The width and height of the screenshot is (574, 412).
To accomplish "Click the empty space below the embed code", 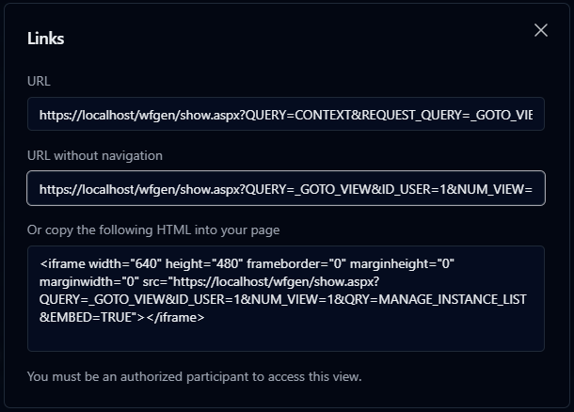I will tap(286, 339).
